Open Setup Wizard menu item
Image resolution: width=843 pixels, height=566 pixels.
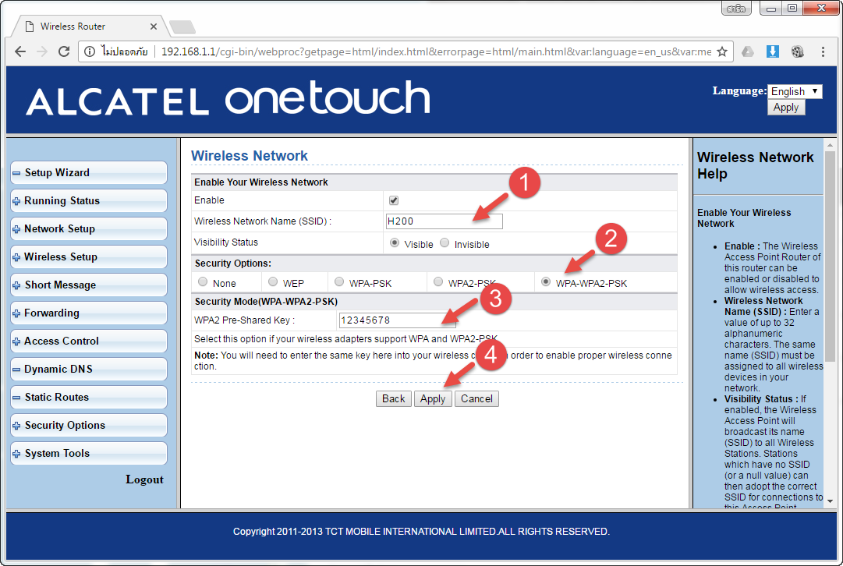pos(89,172)
